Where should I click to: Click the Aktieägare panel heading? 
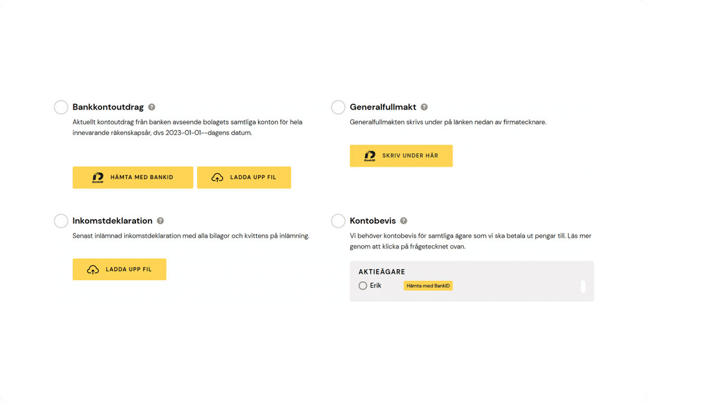click(382, 272)
